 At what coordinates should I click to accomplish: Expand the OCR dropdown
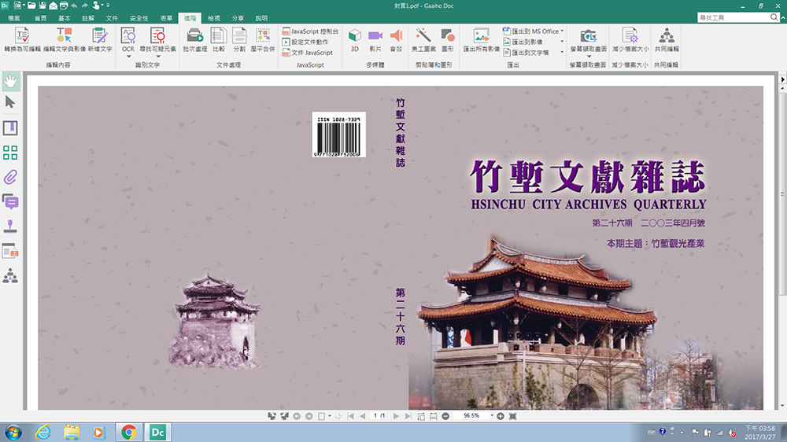pos(127,57)
